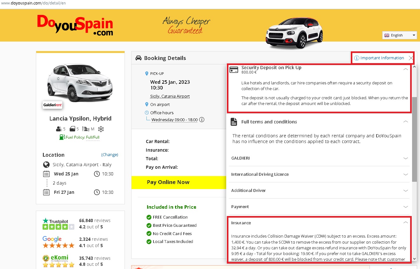Click the FREE Cancellation green check icon
This screenshot has width=420, height=269.
point(149,217)
